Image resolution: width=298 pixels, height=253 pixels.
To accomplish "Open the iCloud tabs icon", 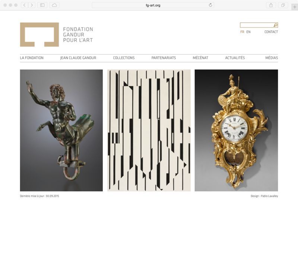I will click(x=54, y=5).
